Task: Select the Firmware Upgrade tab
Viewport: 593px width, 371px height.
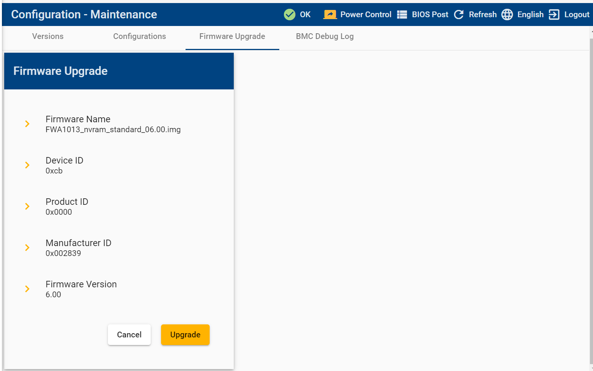Action: pyautogui.click(x=232, y=36)
